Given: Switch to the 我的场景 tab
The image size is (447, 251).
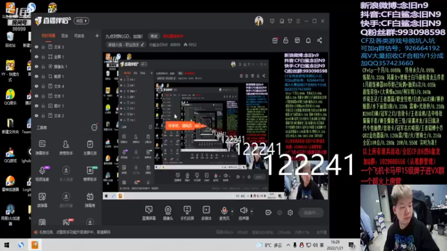Looking at the screenshot, I should [49, 36].
